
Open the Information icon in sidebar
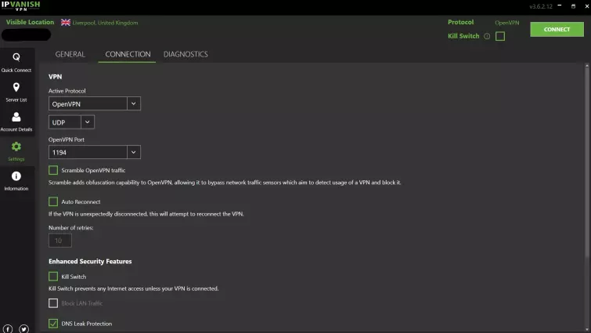point(16,176)
